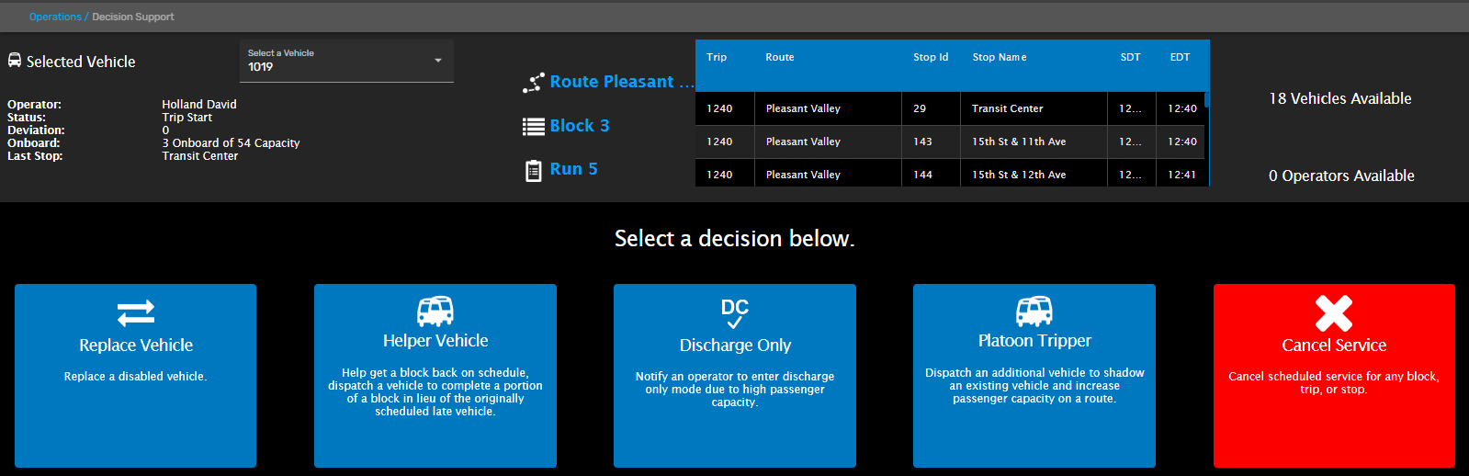Click operator name Holland David

[x=199, y=105]
